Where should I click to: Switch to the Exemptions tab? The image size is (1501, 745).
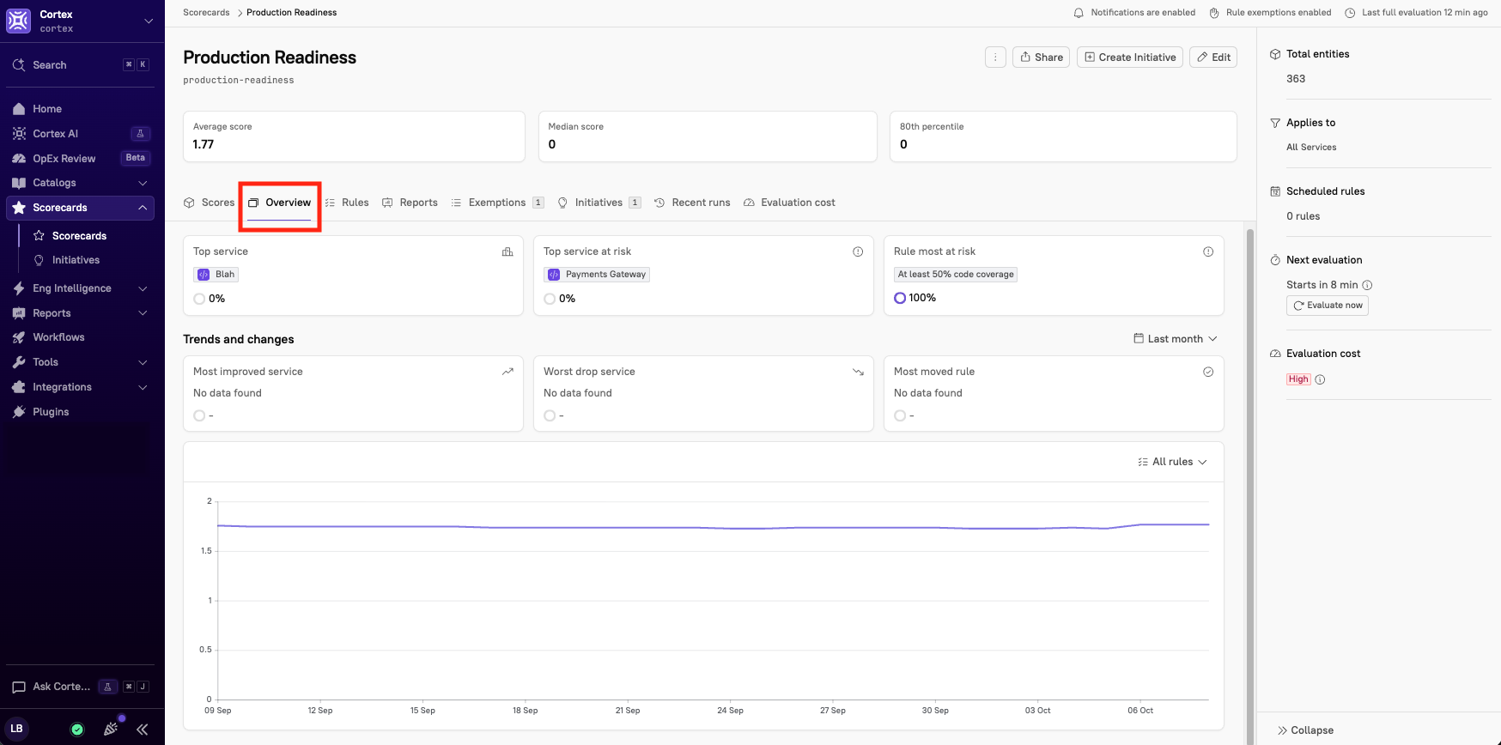tap(497, 203)
